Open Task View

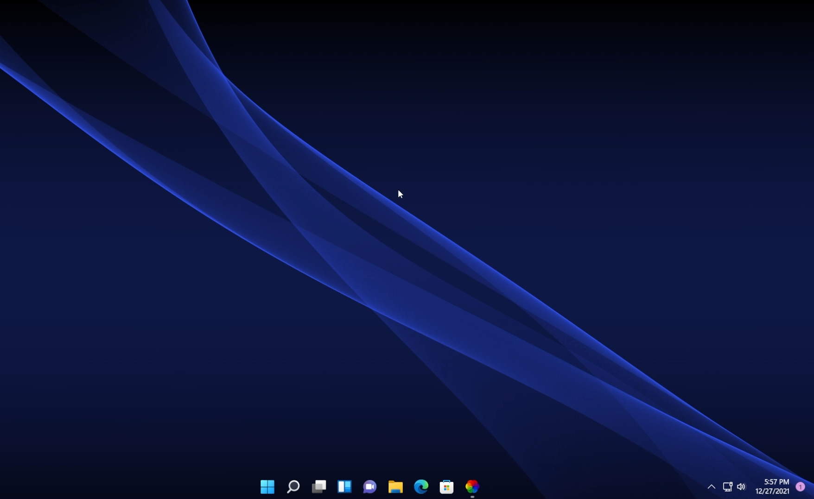319,487
